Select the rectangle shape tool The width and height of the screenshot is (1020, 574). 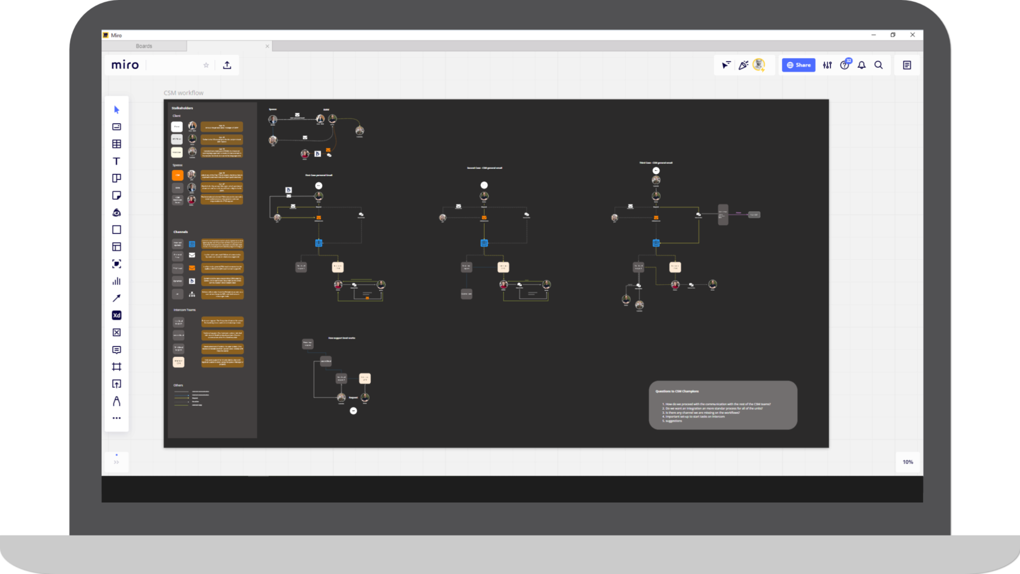[x=116, y=230]
